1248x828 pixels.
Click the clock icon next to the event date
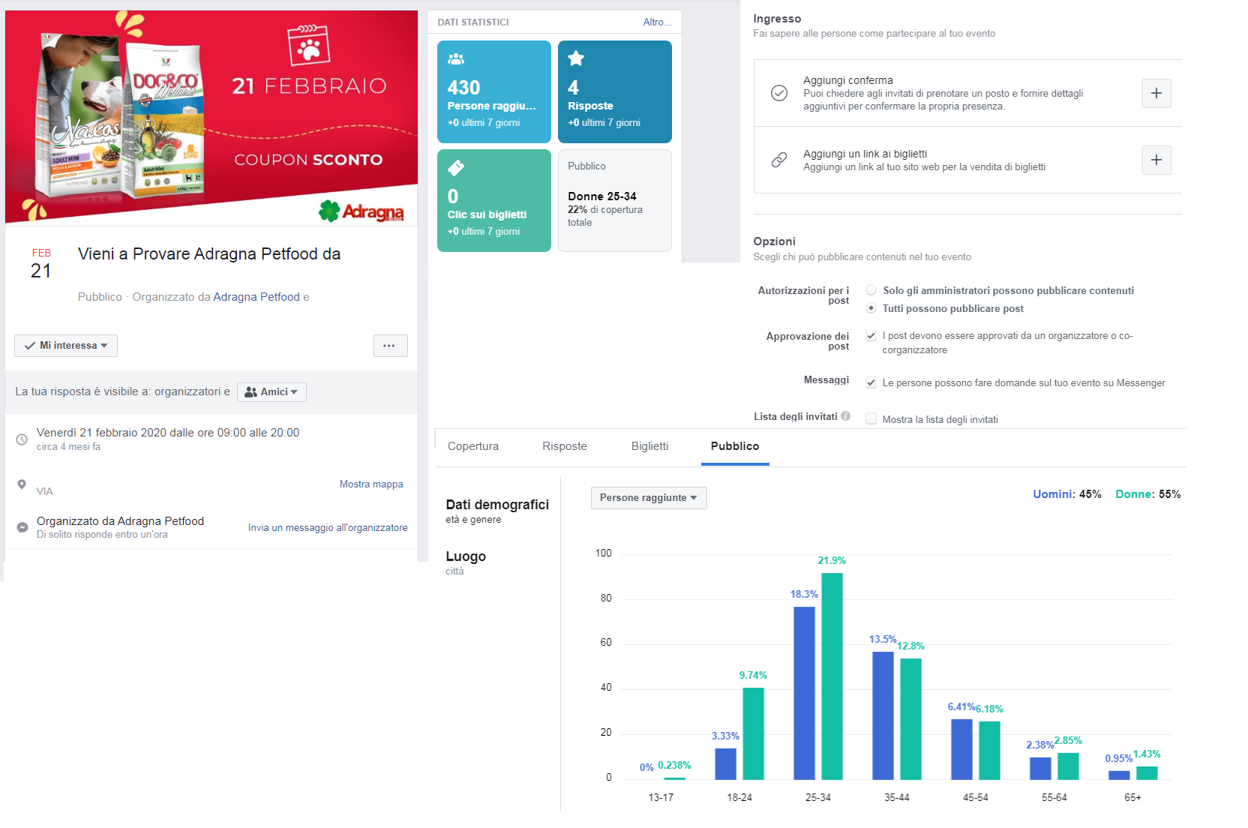pos(22,439)
